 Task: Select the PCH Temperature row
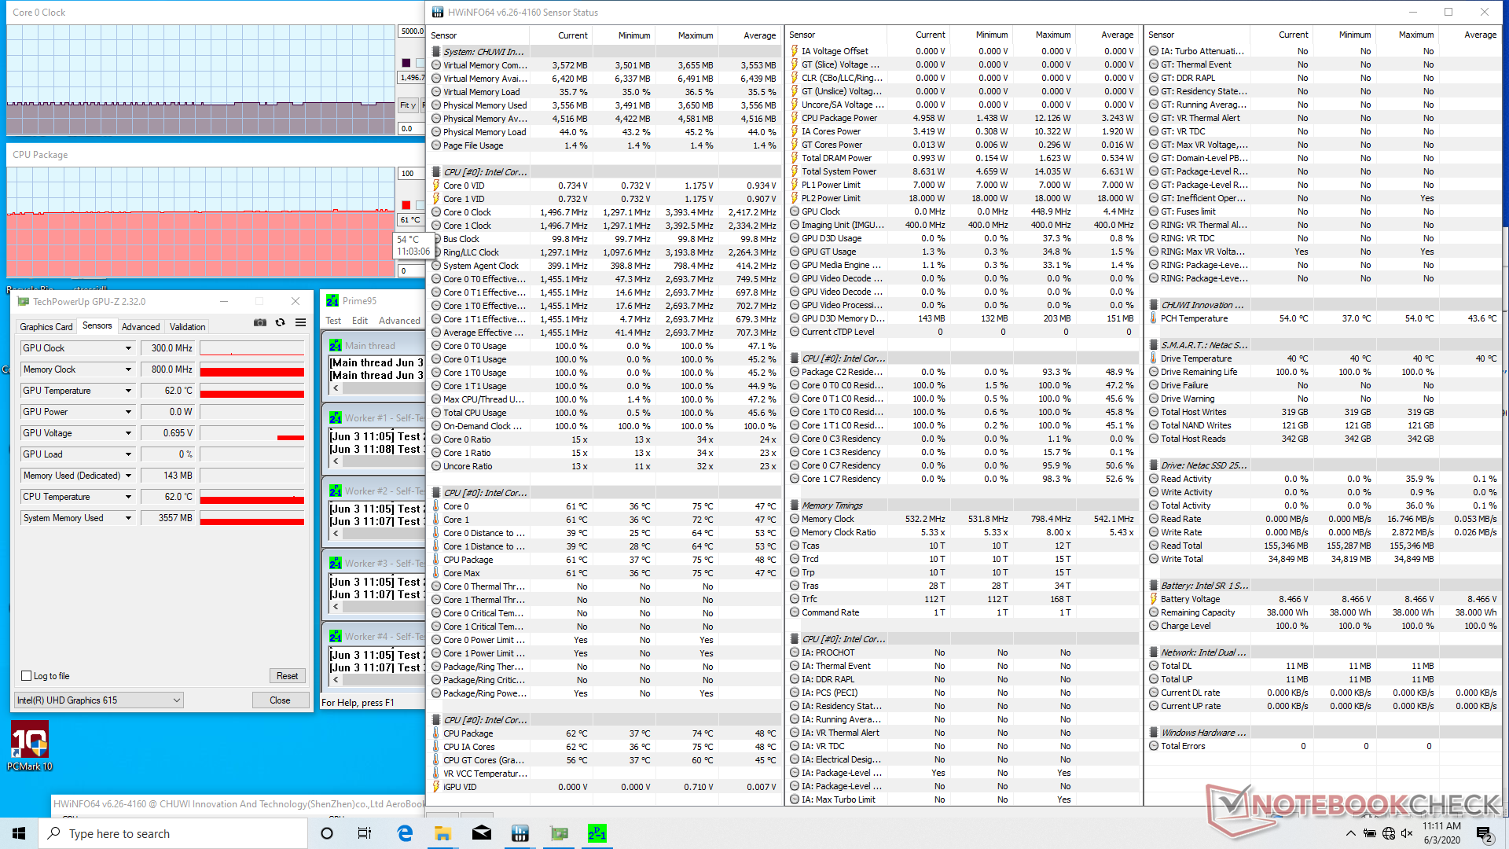pyautogui.click(x=1324, y=318)
